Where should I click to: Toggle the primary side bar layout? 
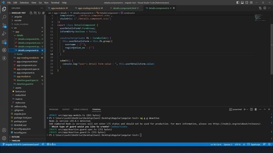[x=238, y=3]
